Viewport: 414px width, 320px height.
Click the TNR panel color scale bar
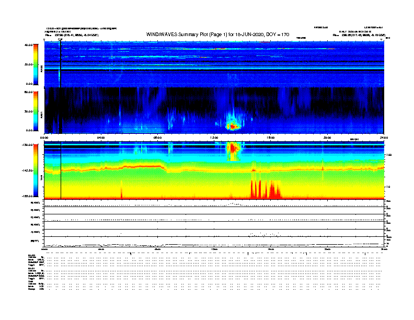(x=36, y=170)
